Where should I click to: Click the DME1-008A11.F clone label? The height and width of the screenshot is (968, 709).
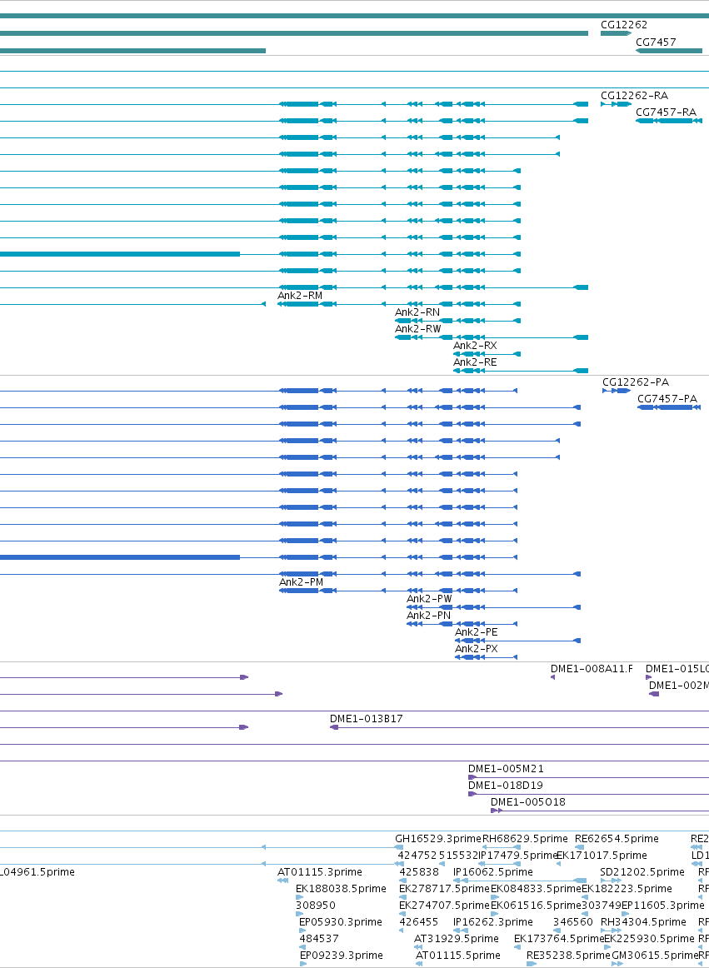(592, 669)
